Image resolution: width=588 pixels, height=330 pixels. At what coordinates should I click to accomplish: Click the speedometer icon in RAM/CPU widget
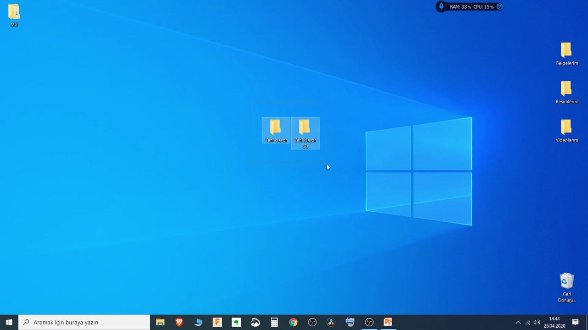500,6
